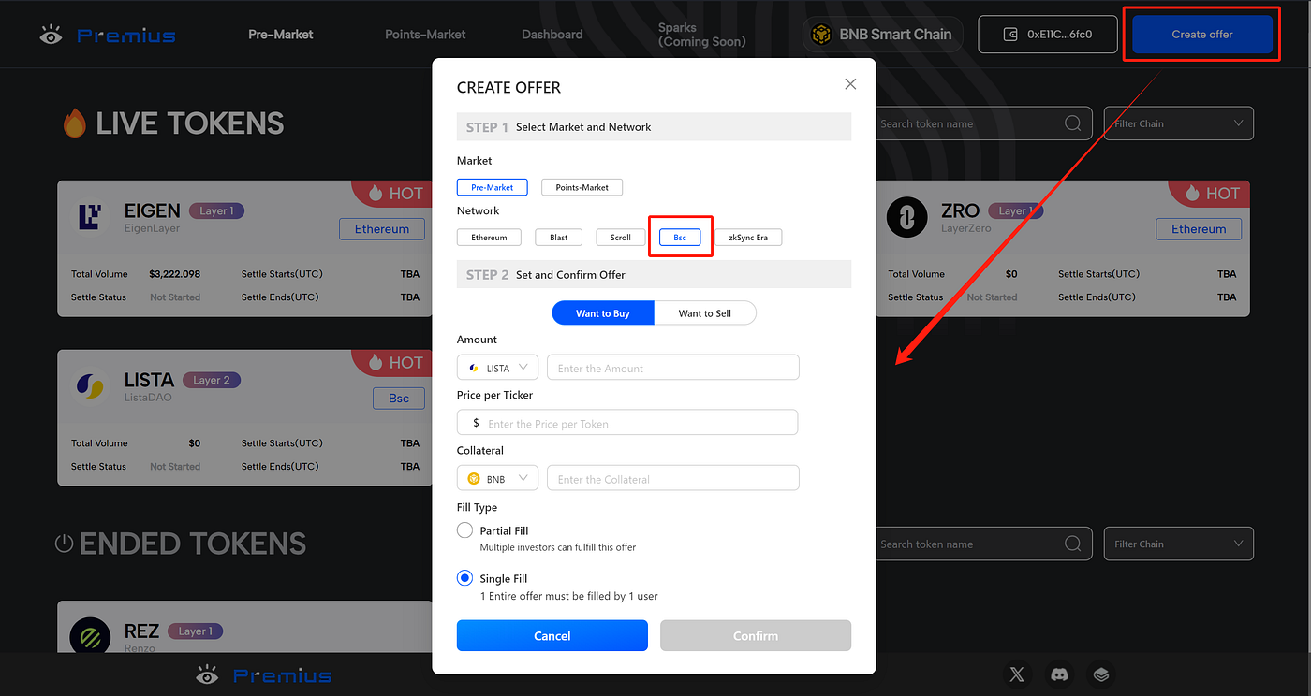Click the $3,222.098 total volume value
This screenshot has width=1311, height=696.
point(175,274)
